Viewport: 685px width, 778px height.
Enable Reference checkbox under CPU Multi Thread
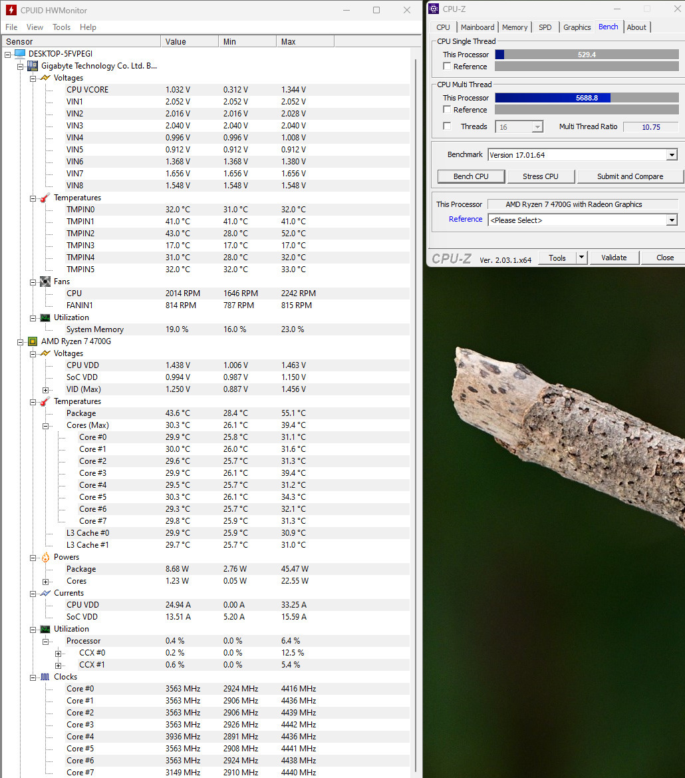[447, 109]
